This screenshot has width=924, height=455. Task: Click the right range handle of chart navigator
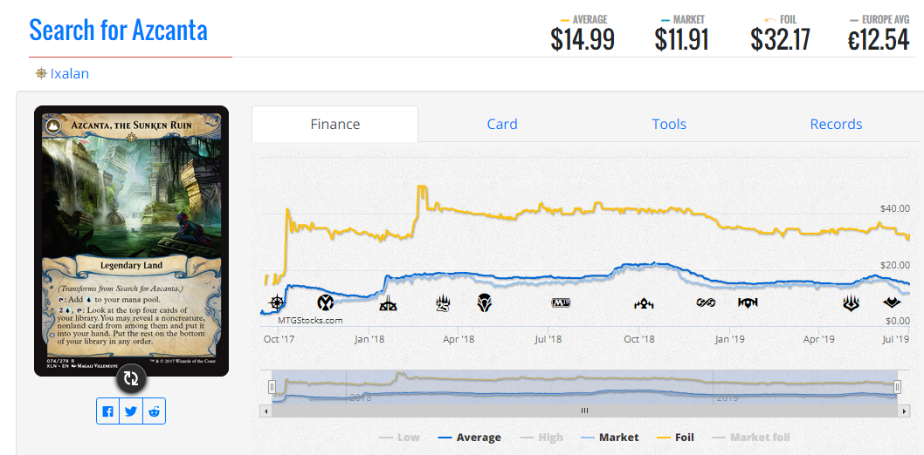click(897, 386)
